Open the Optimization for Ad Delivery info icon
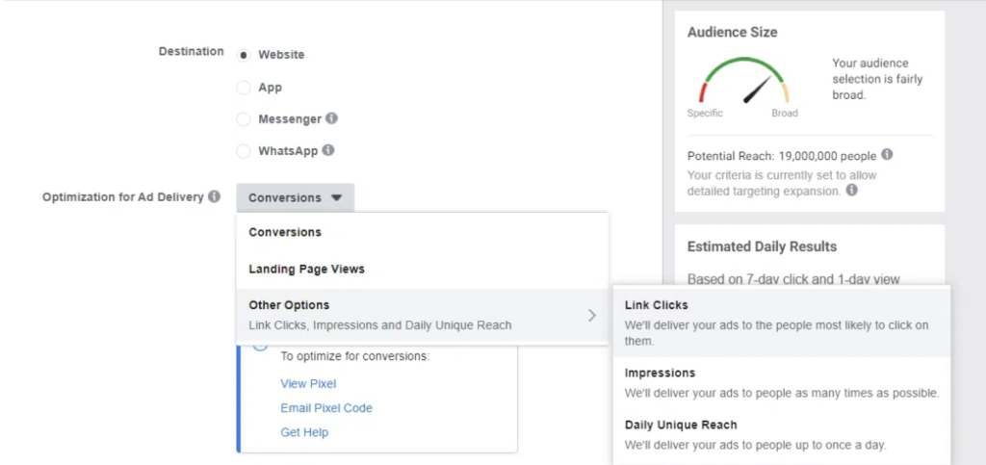Viewport: 986px width, 465px height. (x=215, y=197)
